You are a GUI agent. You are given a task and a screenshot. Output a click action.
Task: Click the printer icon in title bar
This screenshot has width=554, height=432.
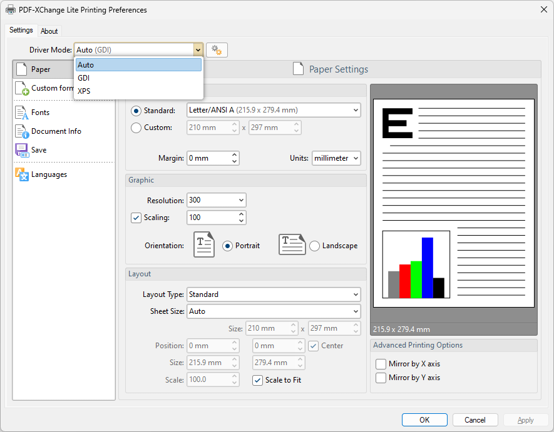click(x=11, y=9)
